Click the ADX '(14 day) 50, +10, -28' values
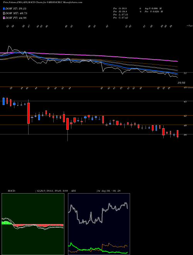193x255 pixels. click(108, 191)
